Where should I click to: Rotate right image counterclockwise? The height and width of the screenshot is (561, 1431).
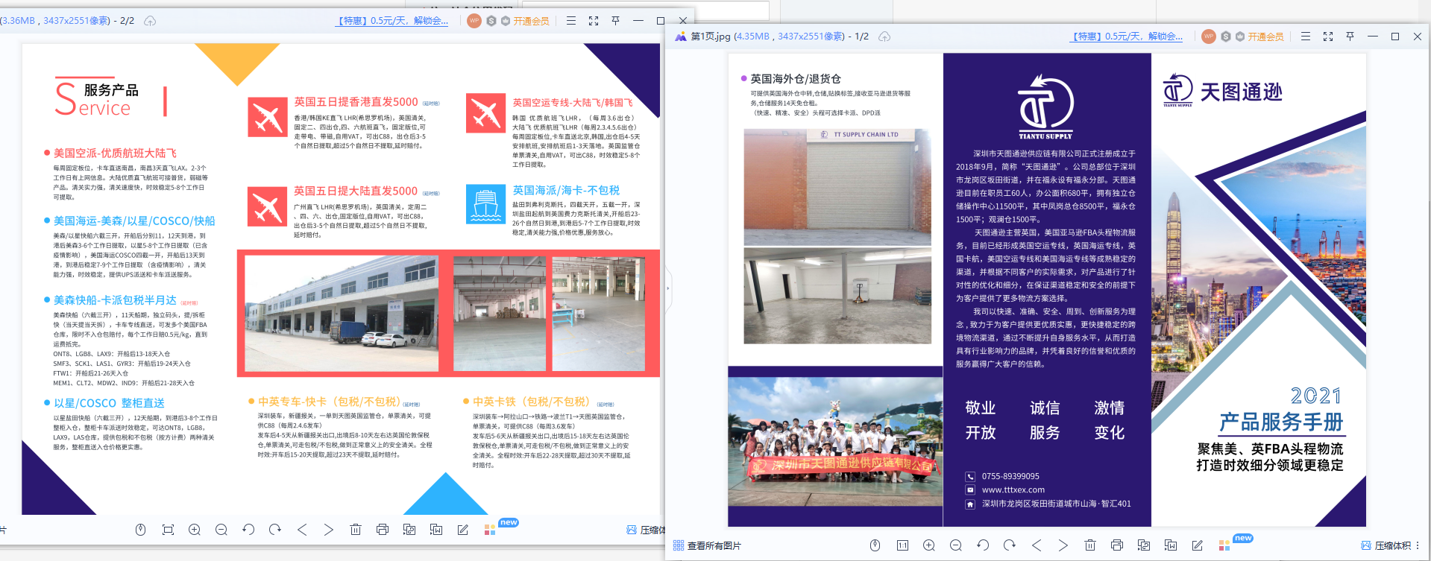983,545
